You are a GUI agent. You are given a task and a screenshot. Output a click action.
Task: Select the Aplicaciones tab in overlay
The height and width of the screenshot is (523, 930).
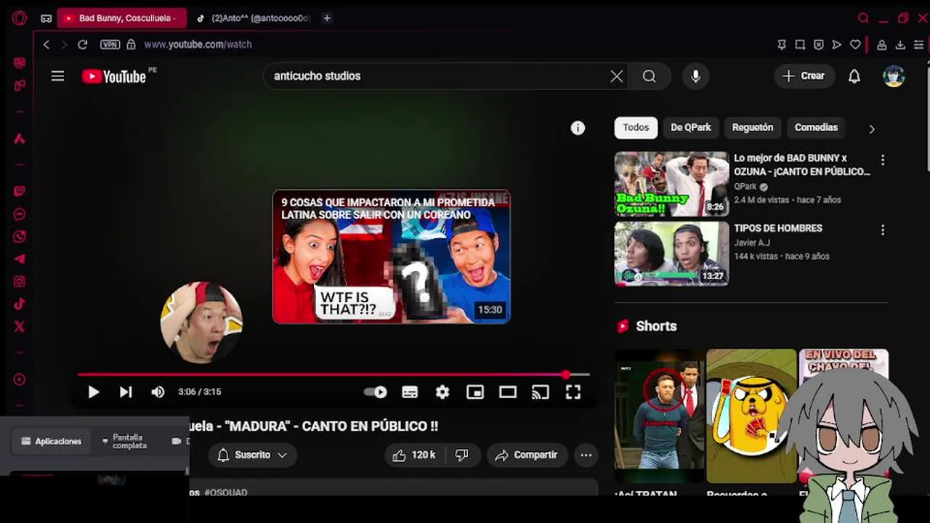pos(51,441)
